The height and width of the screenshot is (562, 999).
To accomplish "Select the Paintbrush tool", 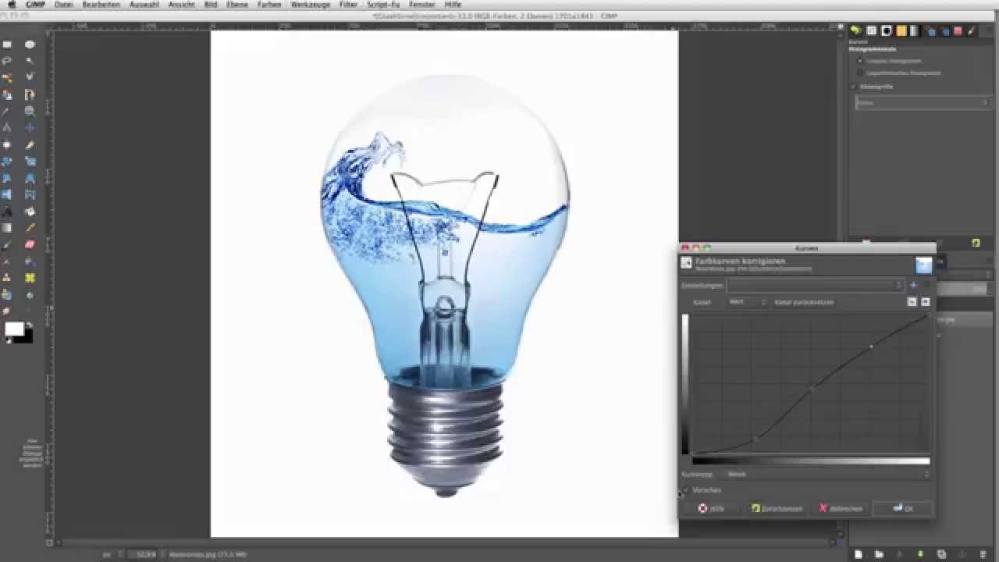I will tap(7, 244).
